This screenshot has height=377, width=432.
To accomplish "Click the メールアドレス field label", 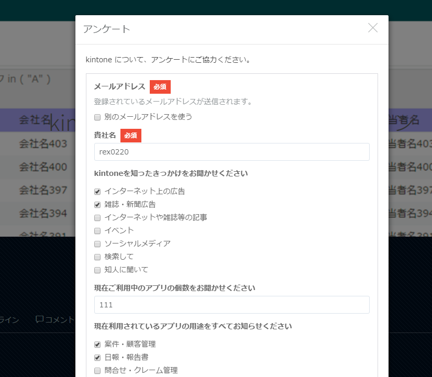I will click(119, 86).
